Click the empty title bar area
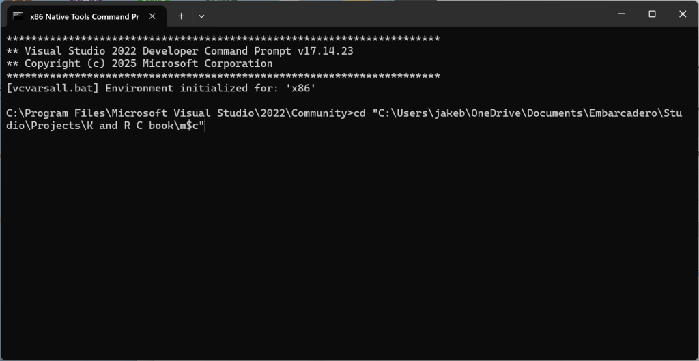Viewport: 699px width, 361px height. tap(410, 14)
